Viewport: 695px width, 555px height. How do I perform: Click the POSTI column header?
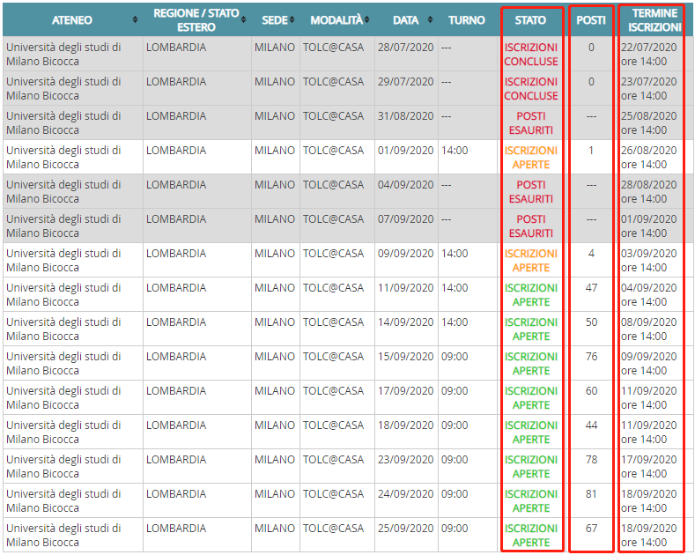pos(591,20)
